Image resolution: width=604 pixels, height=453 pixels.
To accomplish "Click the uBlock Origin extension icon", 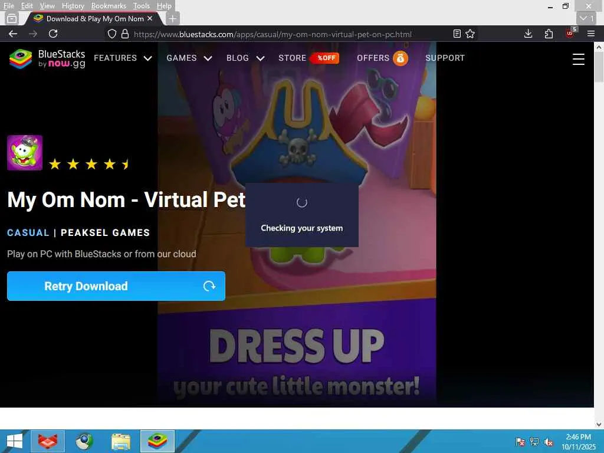I will click(x=570, y=33).
